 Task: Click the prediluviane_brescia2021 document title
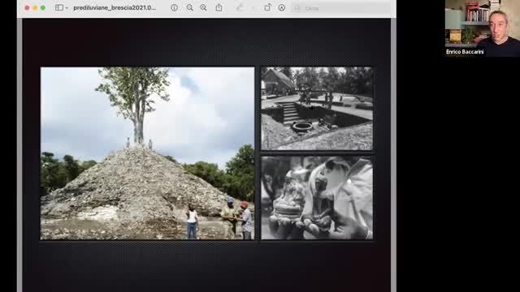point(115,7)
